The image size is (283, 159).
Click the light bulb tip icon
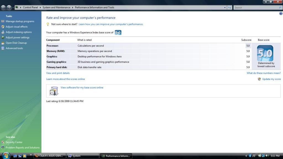click(48, 24)
